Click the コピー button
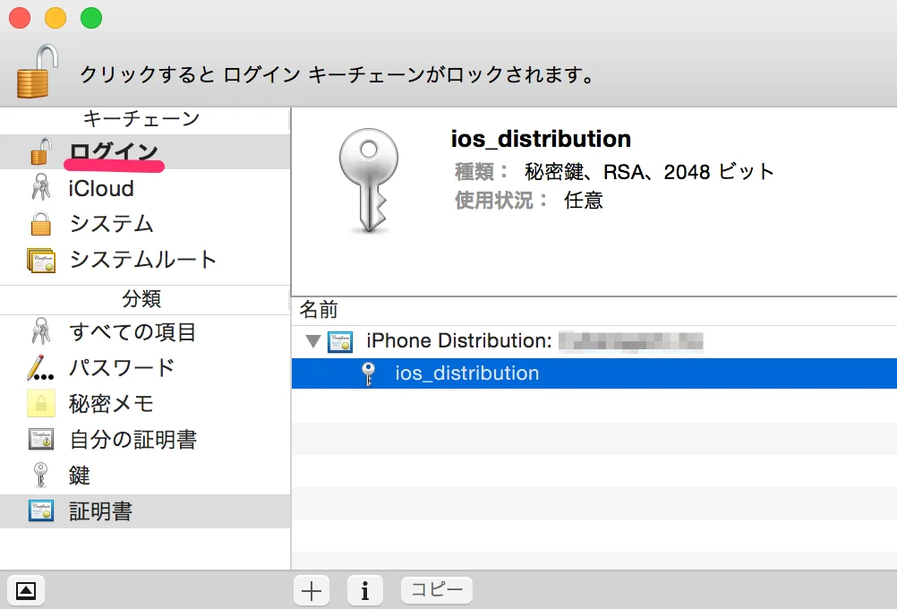This screenshot has height=609, width=897. (437, 589)
